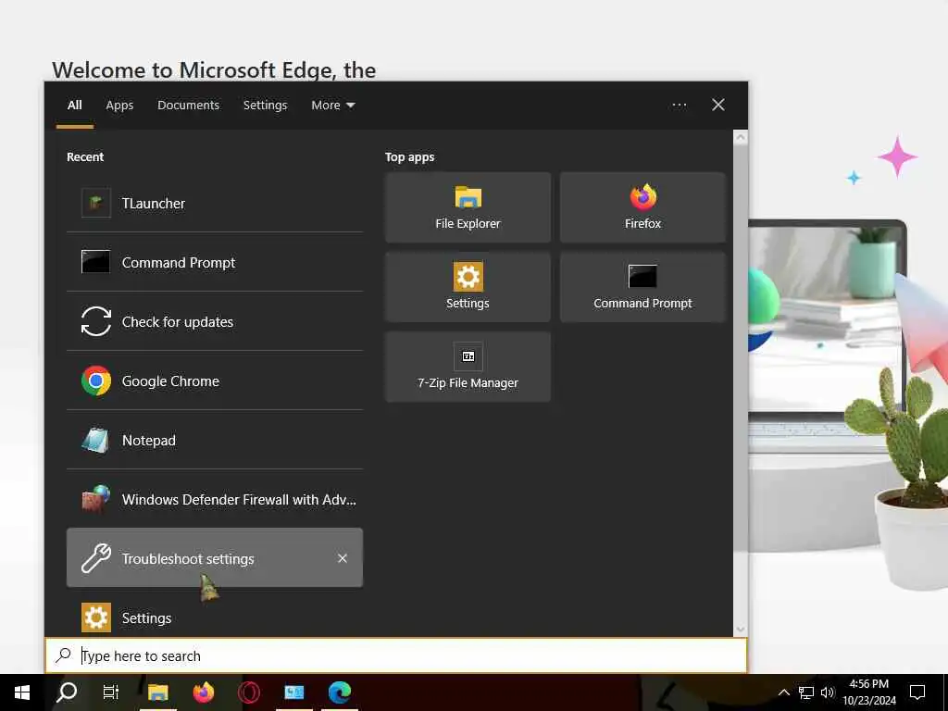Launch Command Prompt from Recent list
Viewport: 948px width, 711px height.
(215, 262)
